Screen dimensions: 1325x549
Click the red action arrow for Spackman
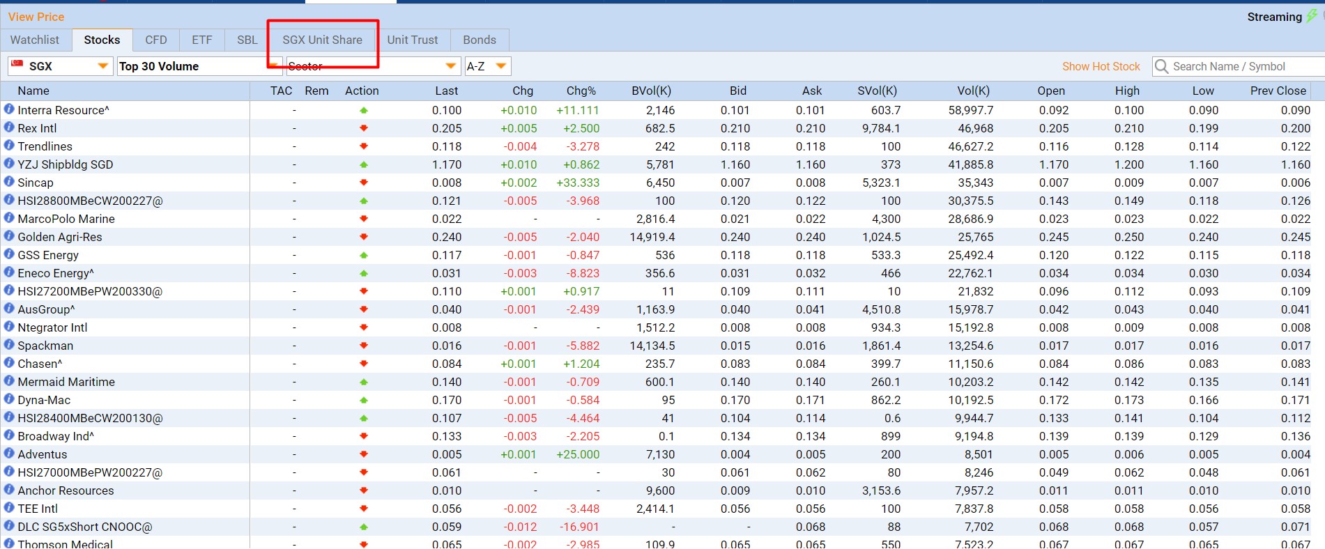363,346
